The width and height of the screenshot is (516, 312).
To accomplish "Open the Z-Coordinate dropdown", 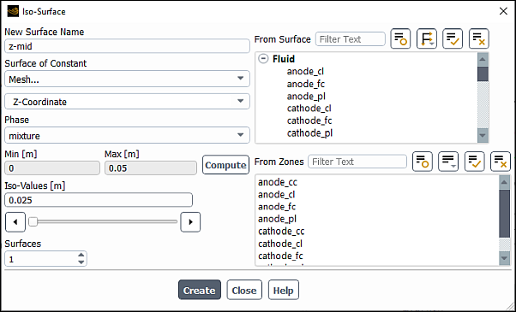I will click(x=127, y=102).
